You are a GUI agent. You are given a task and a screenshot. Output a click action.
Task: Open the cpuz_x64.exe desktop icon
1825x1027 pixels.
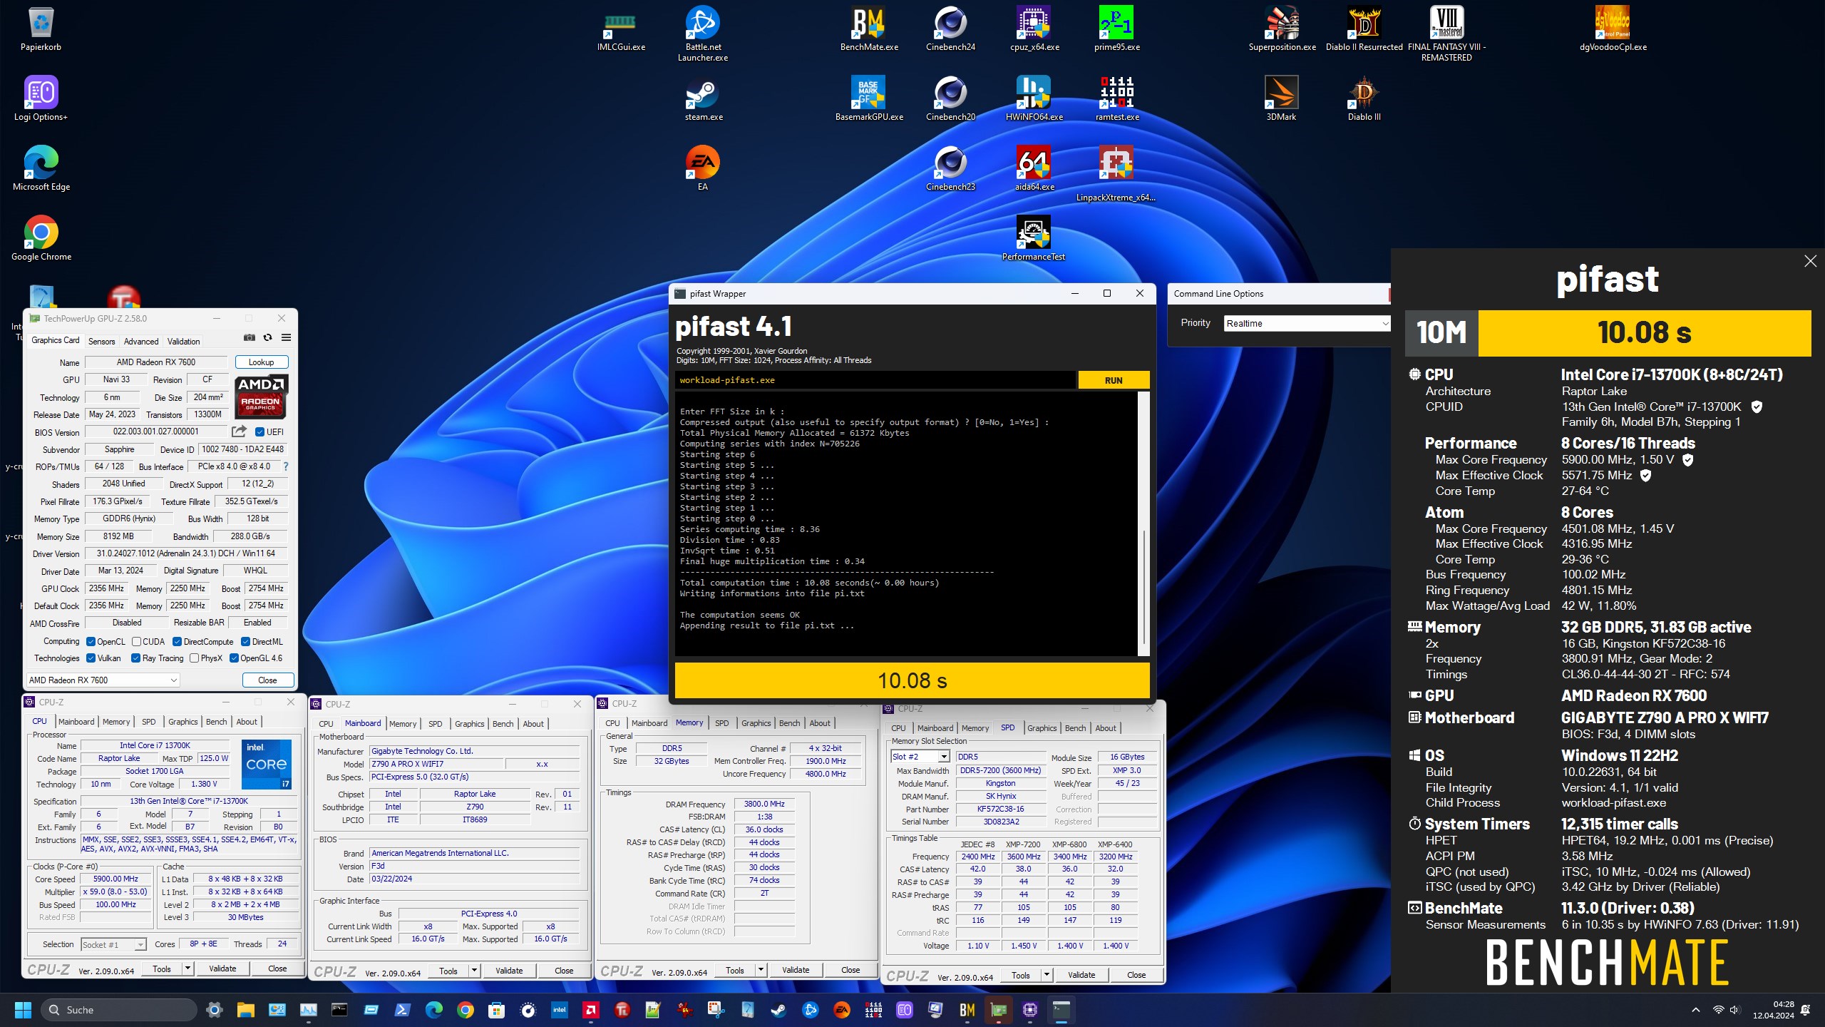coord(1034,29)
